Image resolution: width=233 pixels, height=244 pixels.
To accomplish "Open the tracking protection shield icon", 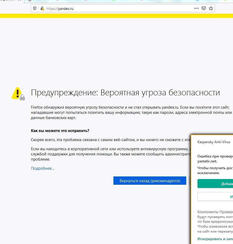I will (35, 8).
